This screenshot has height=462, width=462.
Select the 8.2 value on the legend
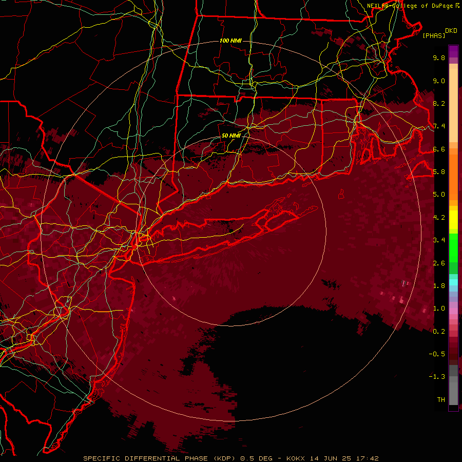(439, 103)
